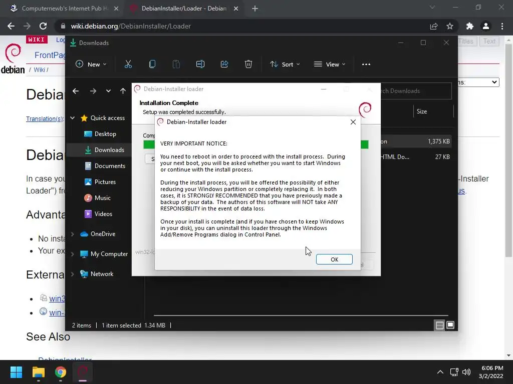Click the Cut scissors icon in Downloads toolbar
The image size is (513, 384).
[128, 64]
